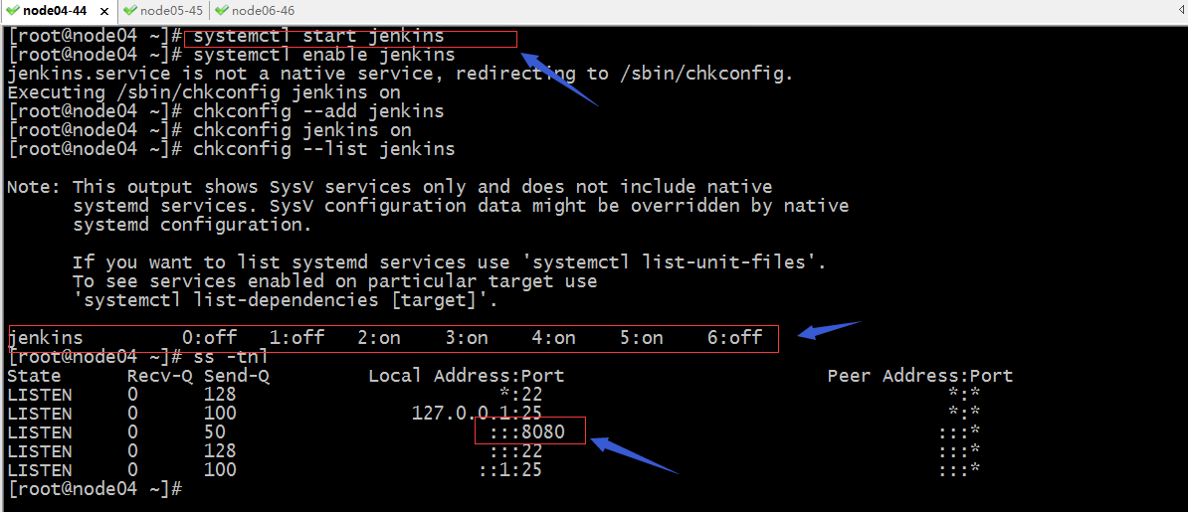
Task: Close the node04-44 session tab
Action: (103, 10)
